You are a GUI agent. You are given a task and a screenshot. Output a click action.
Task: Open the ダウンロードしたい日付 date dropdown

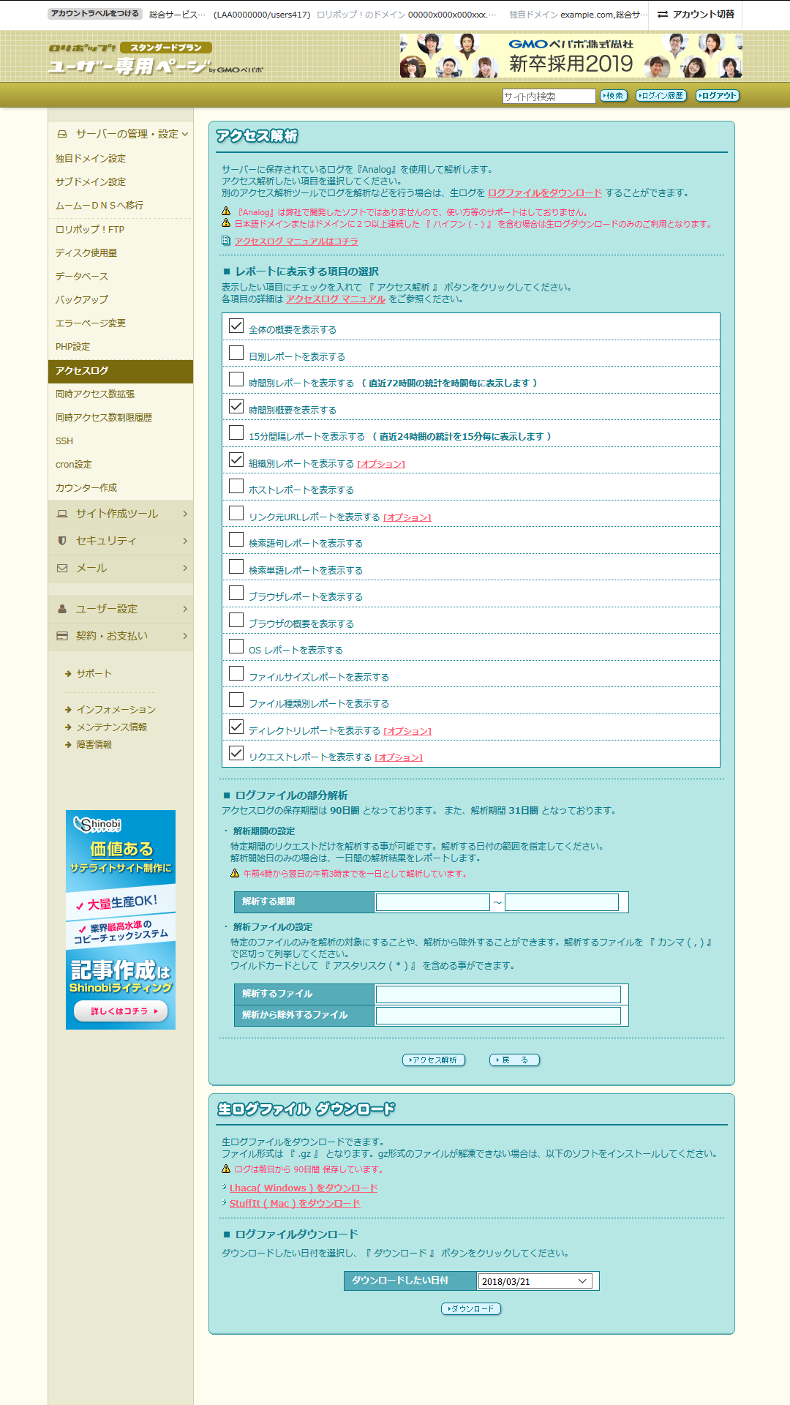[536, 1281]
